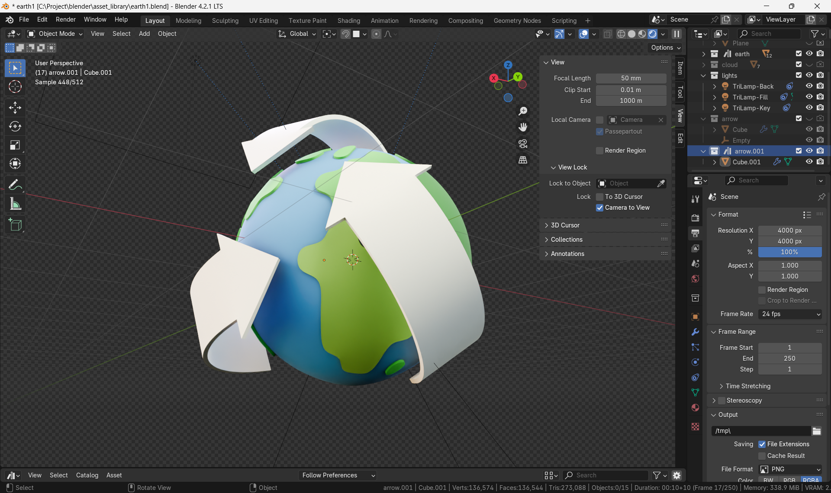Open Material properties tab icon

pos(695,407)
